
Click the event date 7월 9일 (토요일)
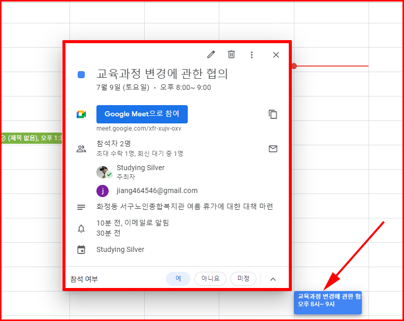tap(123, 87)
